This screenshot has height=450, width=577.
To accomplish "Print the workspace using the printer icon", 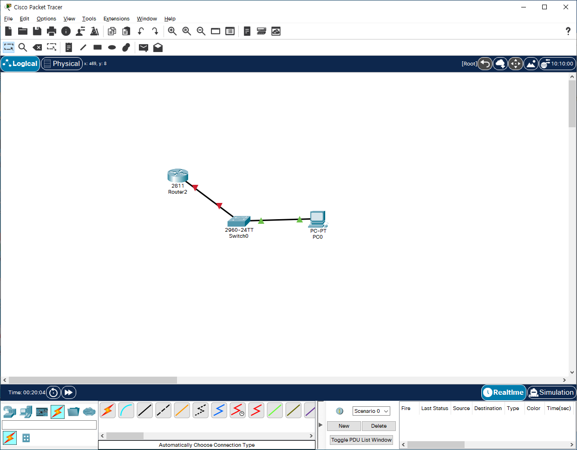I will (52, 31).
